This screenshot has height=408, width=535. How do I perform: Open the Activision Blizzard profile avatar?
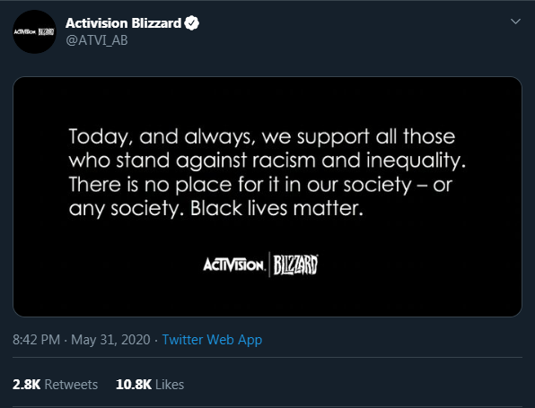34,31
